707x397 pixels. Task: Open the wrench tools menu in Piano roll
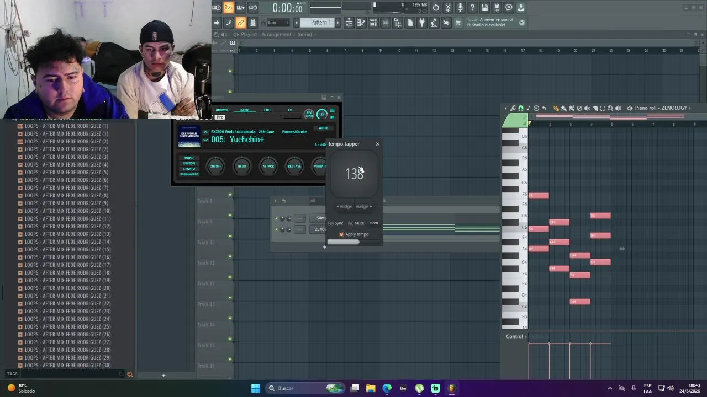(x=513, y=108)
